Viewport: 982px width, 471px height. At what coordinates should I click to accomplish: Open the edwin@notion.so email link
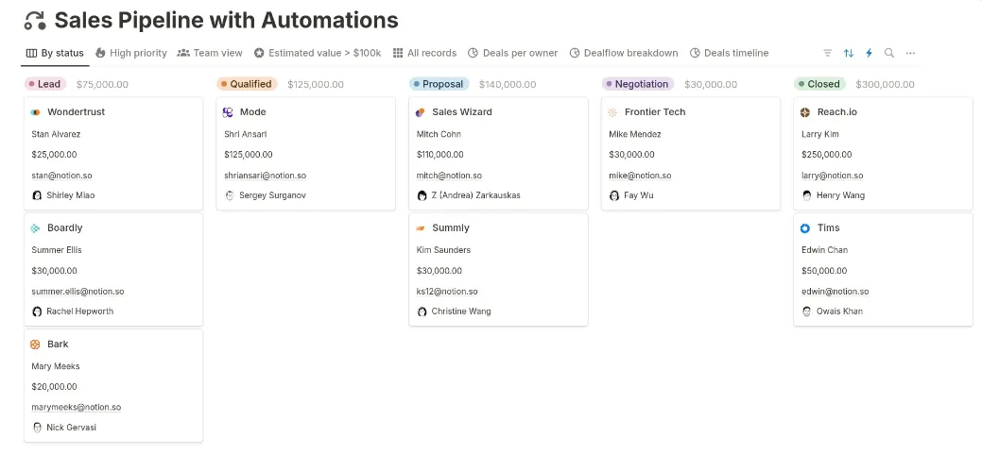[x=835, y=292]
